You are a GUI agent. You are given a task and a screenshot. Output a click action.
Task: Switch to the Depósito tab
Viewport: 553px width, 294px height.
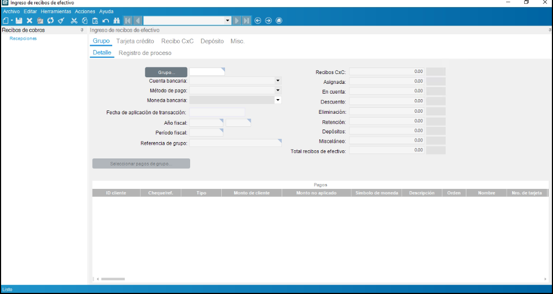pos(212,41)
